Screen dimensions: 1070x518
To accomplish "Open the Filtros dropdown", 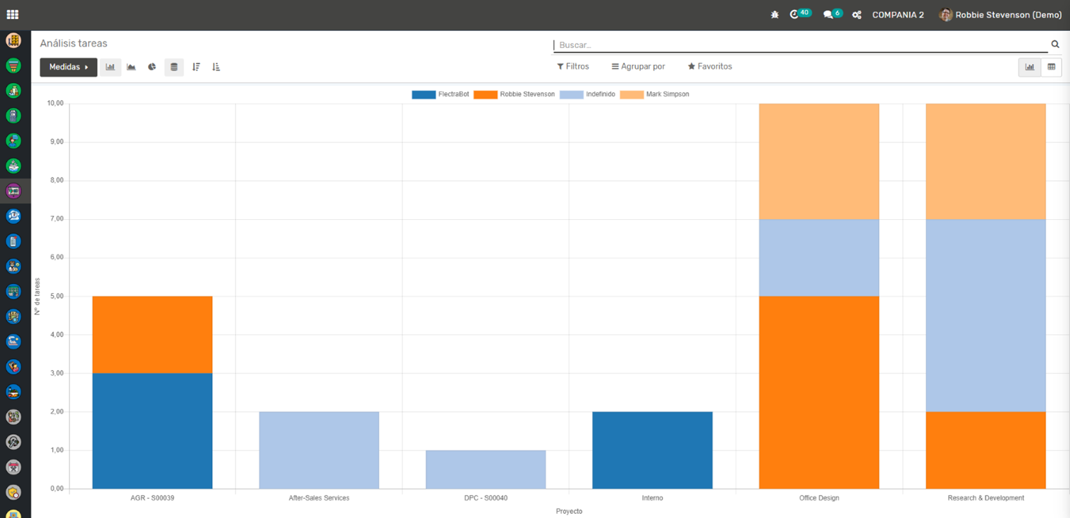I will (x=573, y=66).
